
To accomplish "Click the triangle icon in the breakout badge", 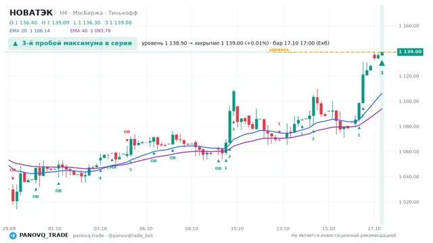I will [x=15, y=43].
